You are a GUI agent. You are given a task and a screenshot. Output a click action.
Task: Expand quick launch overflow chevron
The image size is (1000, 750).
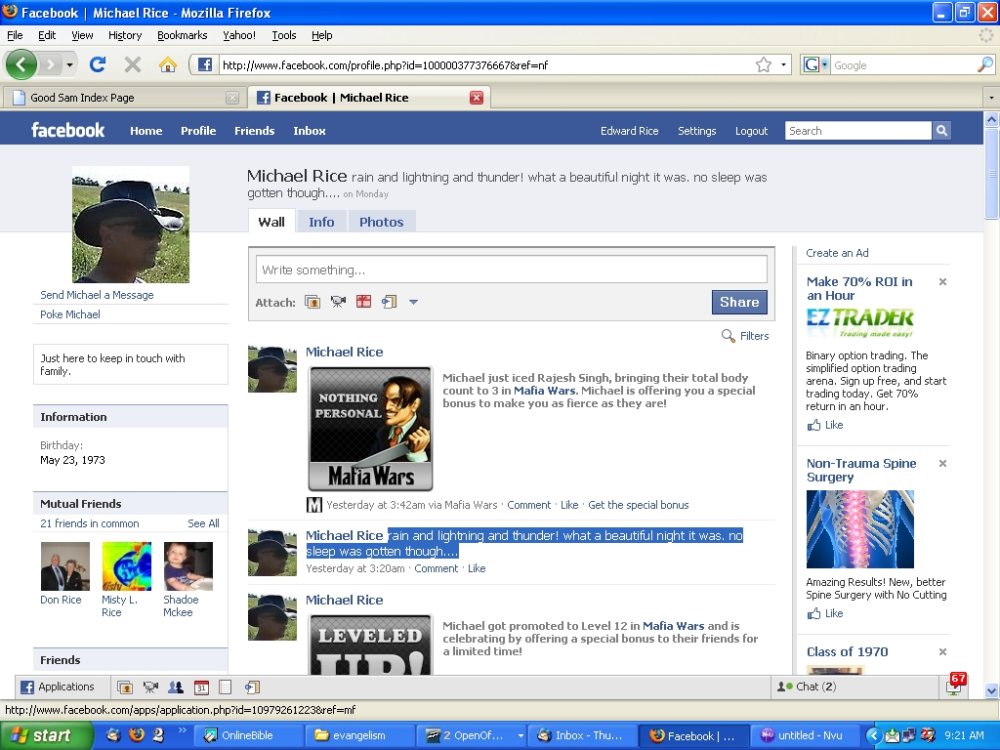[182, 730]
